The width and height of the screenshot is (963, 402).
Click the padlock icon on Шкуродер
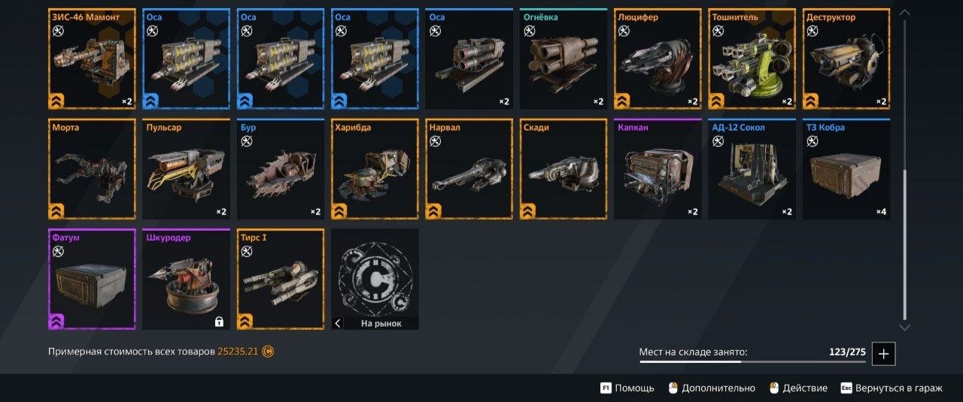point(219,322)
